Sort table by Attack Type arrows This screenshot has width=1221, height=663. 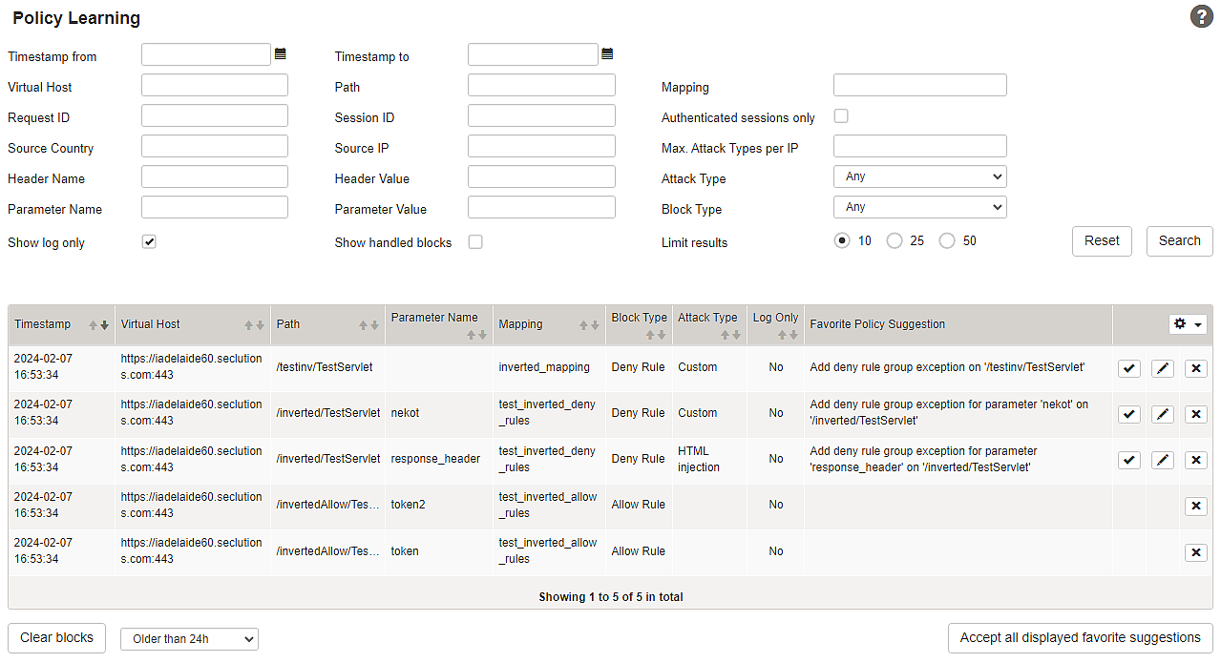coord(730,335)
